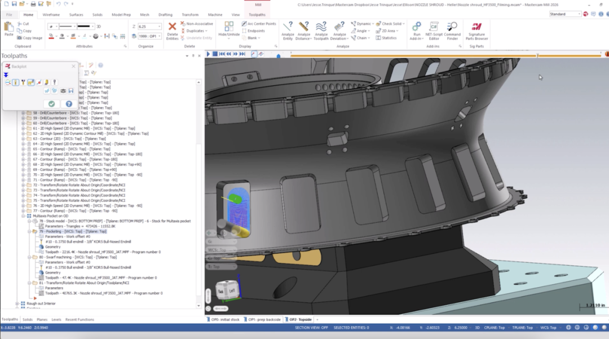The width and height of the screenshot is (609, 339).
Task: Click the Delete Entities icon
Action: click(172, 30)
